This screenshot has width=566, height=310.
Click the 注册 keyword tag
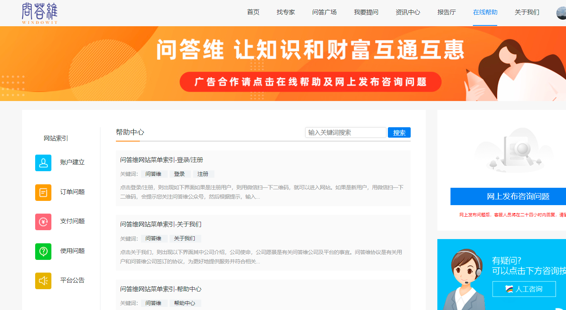[203, 174]
